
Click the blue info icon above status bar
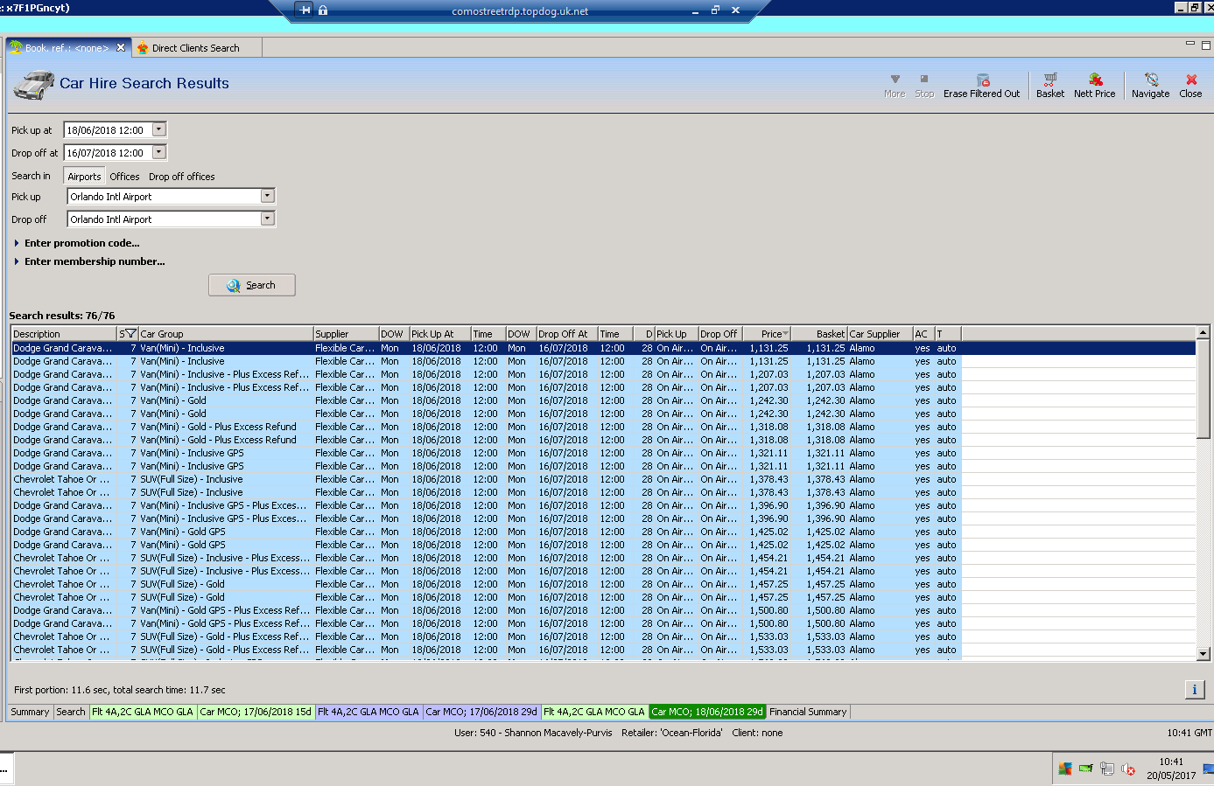click(1195, 690)
